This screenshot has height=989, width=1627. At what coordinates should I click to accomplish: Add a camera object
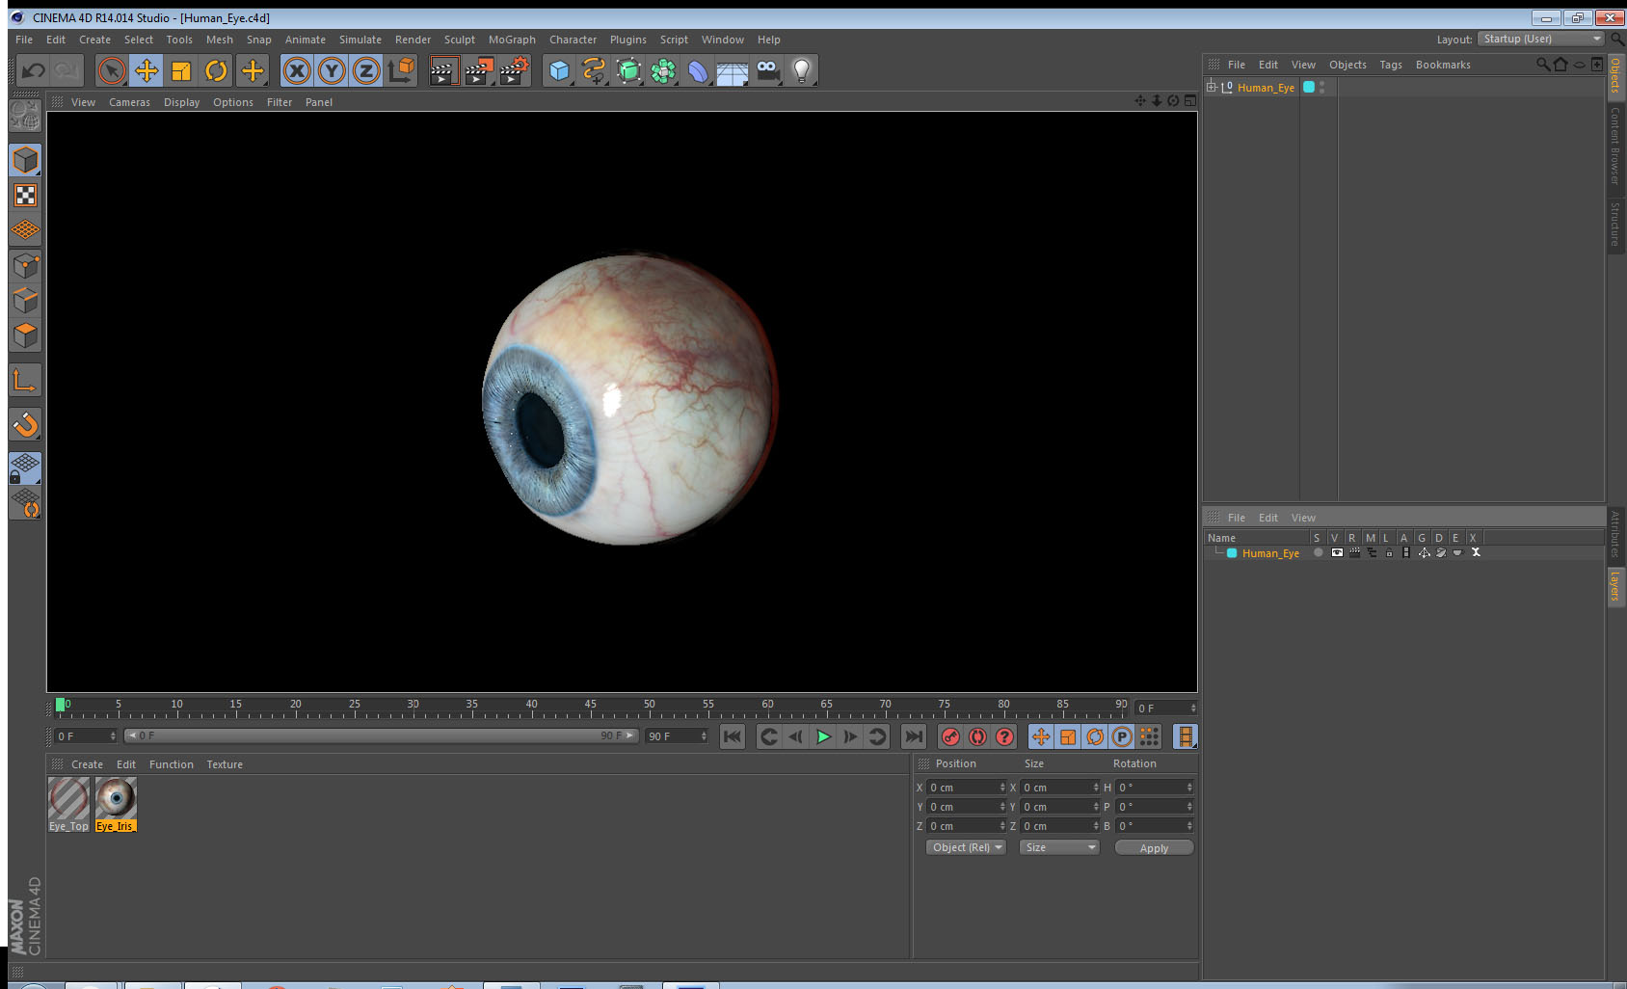tap(767, 70)
